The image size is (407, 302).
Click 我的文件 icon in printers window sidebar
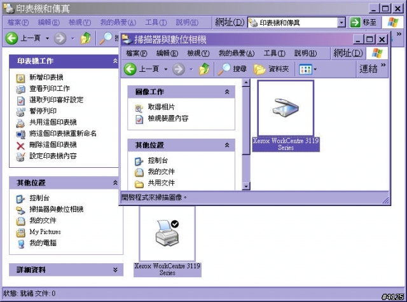[x=20, y=221]
